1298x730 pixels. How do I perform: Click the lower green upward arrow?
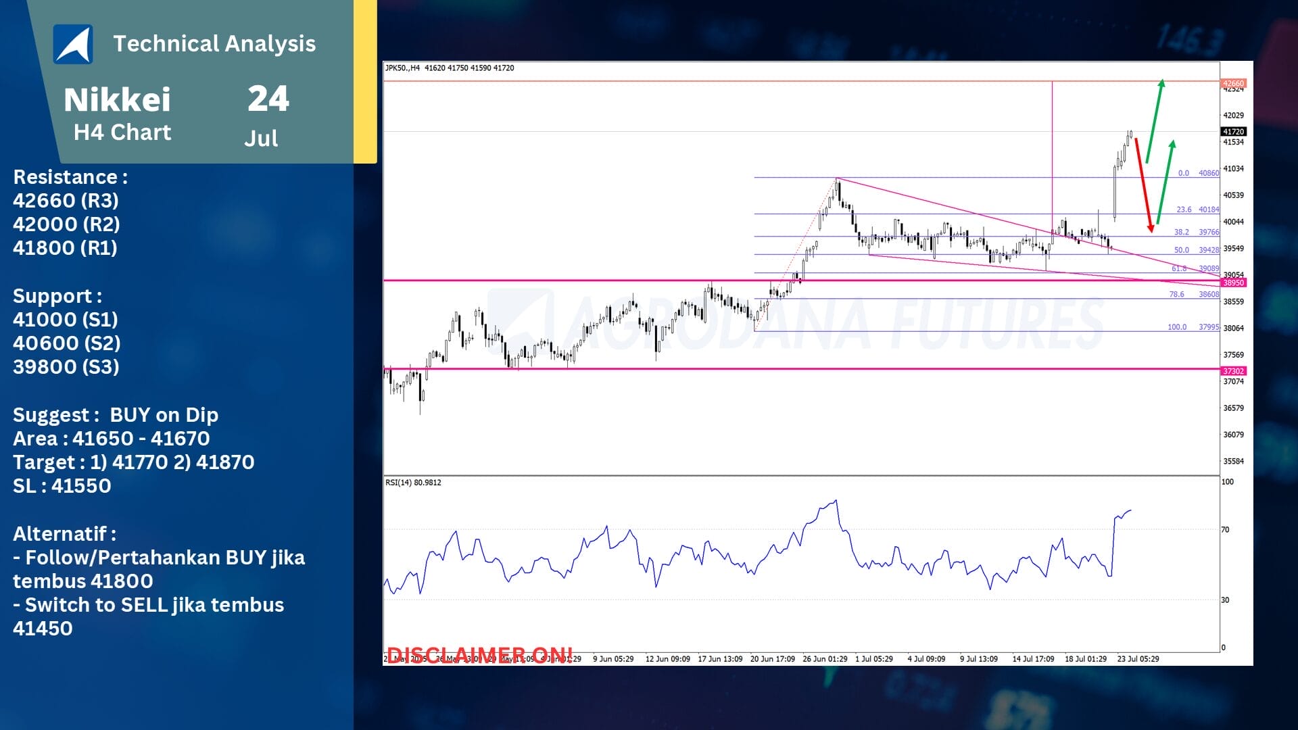1165,181
